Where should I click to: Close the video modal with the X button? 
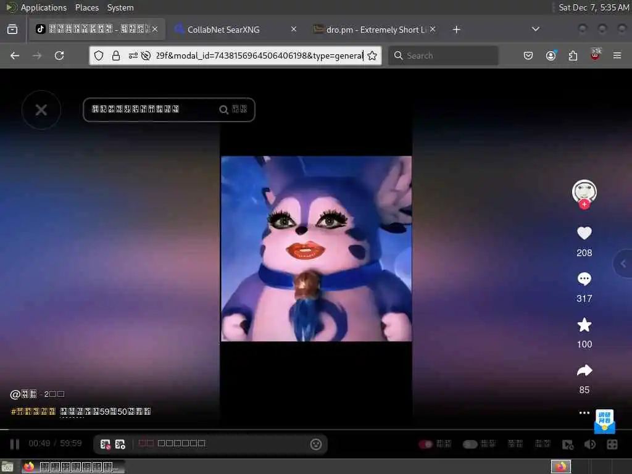tap(41, 110)
